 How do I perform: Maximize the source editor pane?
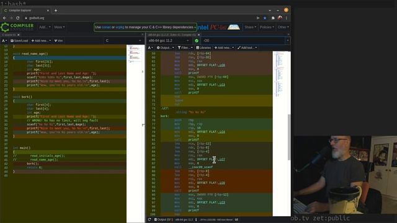(142, 35)
